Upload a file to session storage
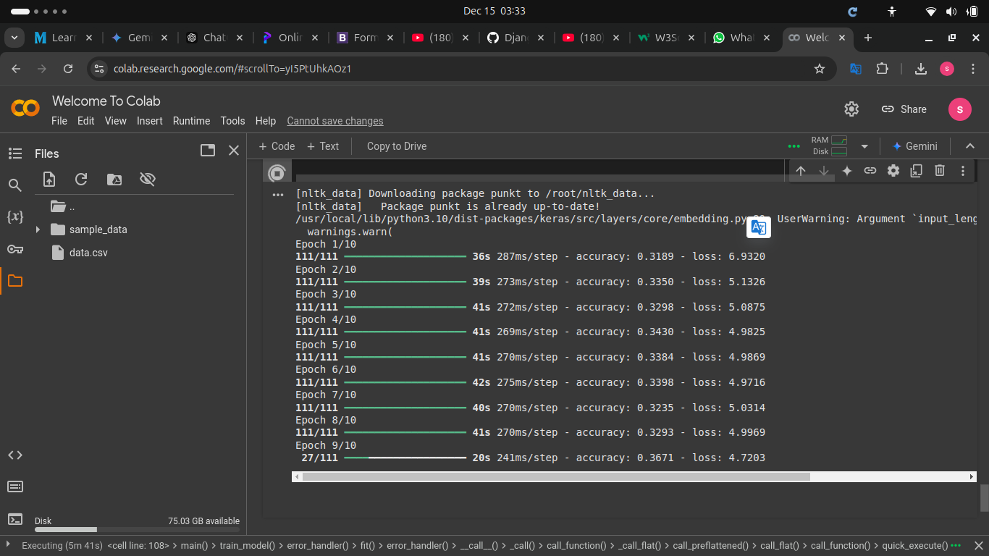 pyautogui.click(x=49, y=180)
